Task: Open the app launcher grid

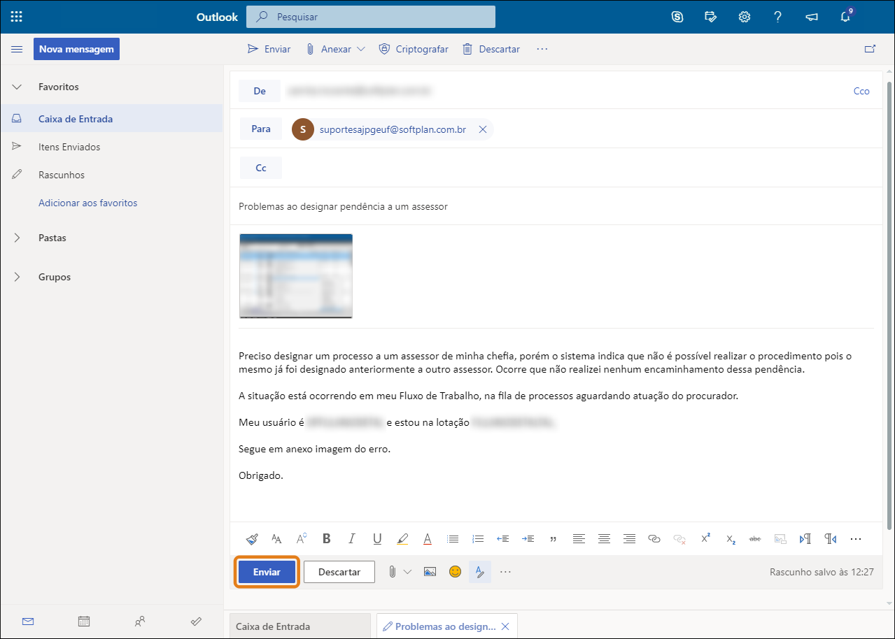Action: (17, 17)
